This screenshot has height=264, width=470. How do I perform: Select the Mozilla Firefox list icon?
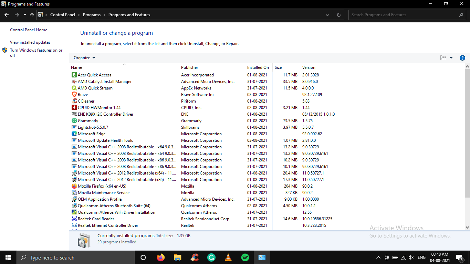pyautogui.click(x=74, y=186)
